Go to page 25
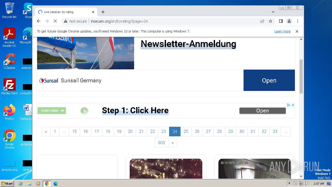Image resolution: width=332 pixels, height=187 pixels. tap(186, 131)
